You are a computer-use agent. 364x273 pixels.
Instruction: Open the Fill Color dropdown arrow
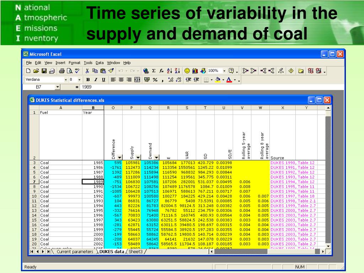pyautogui.click(x=223, y=80)
